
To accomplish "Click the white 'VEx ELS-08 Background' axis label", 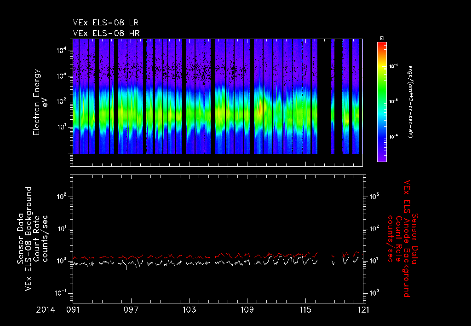I will click(x=29, y=239).
